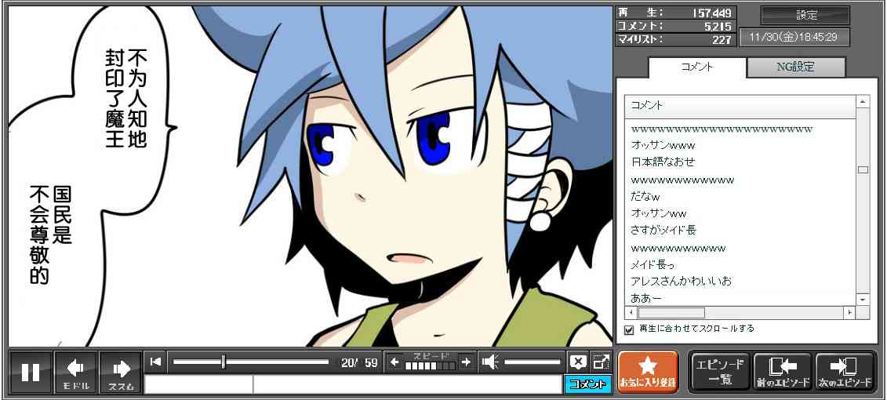Open previous episode (前のエピソード)

click(782, 372)
